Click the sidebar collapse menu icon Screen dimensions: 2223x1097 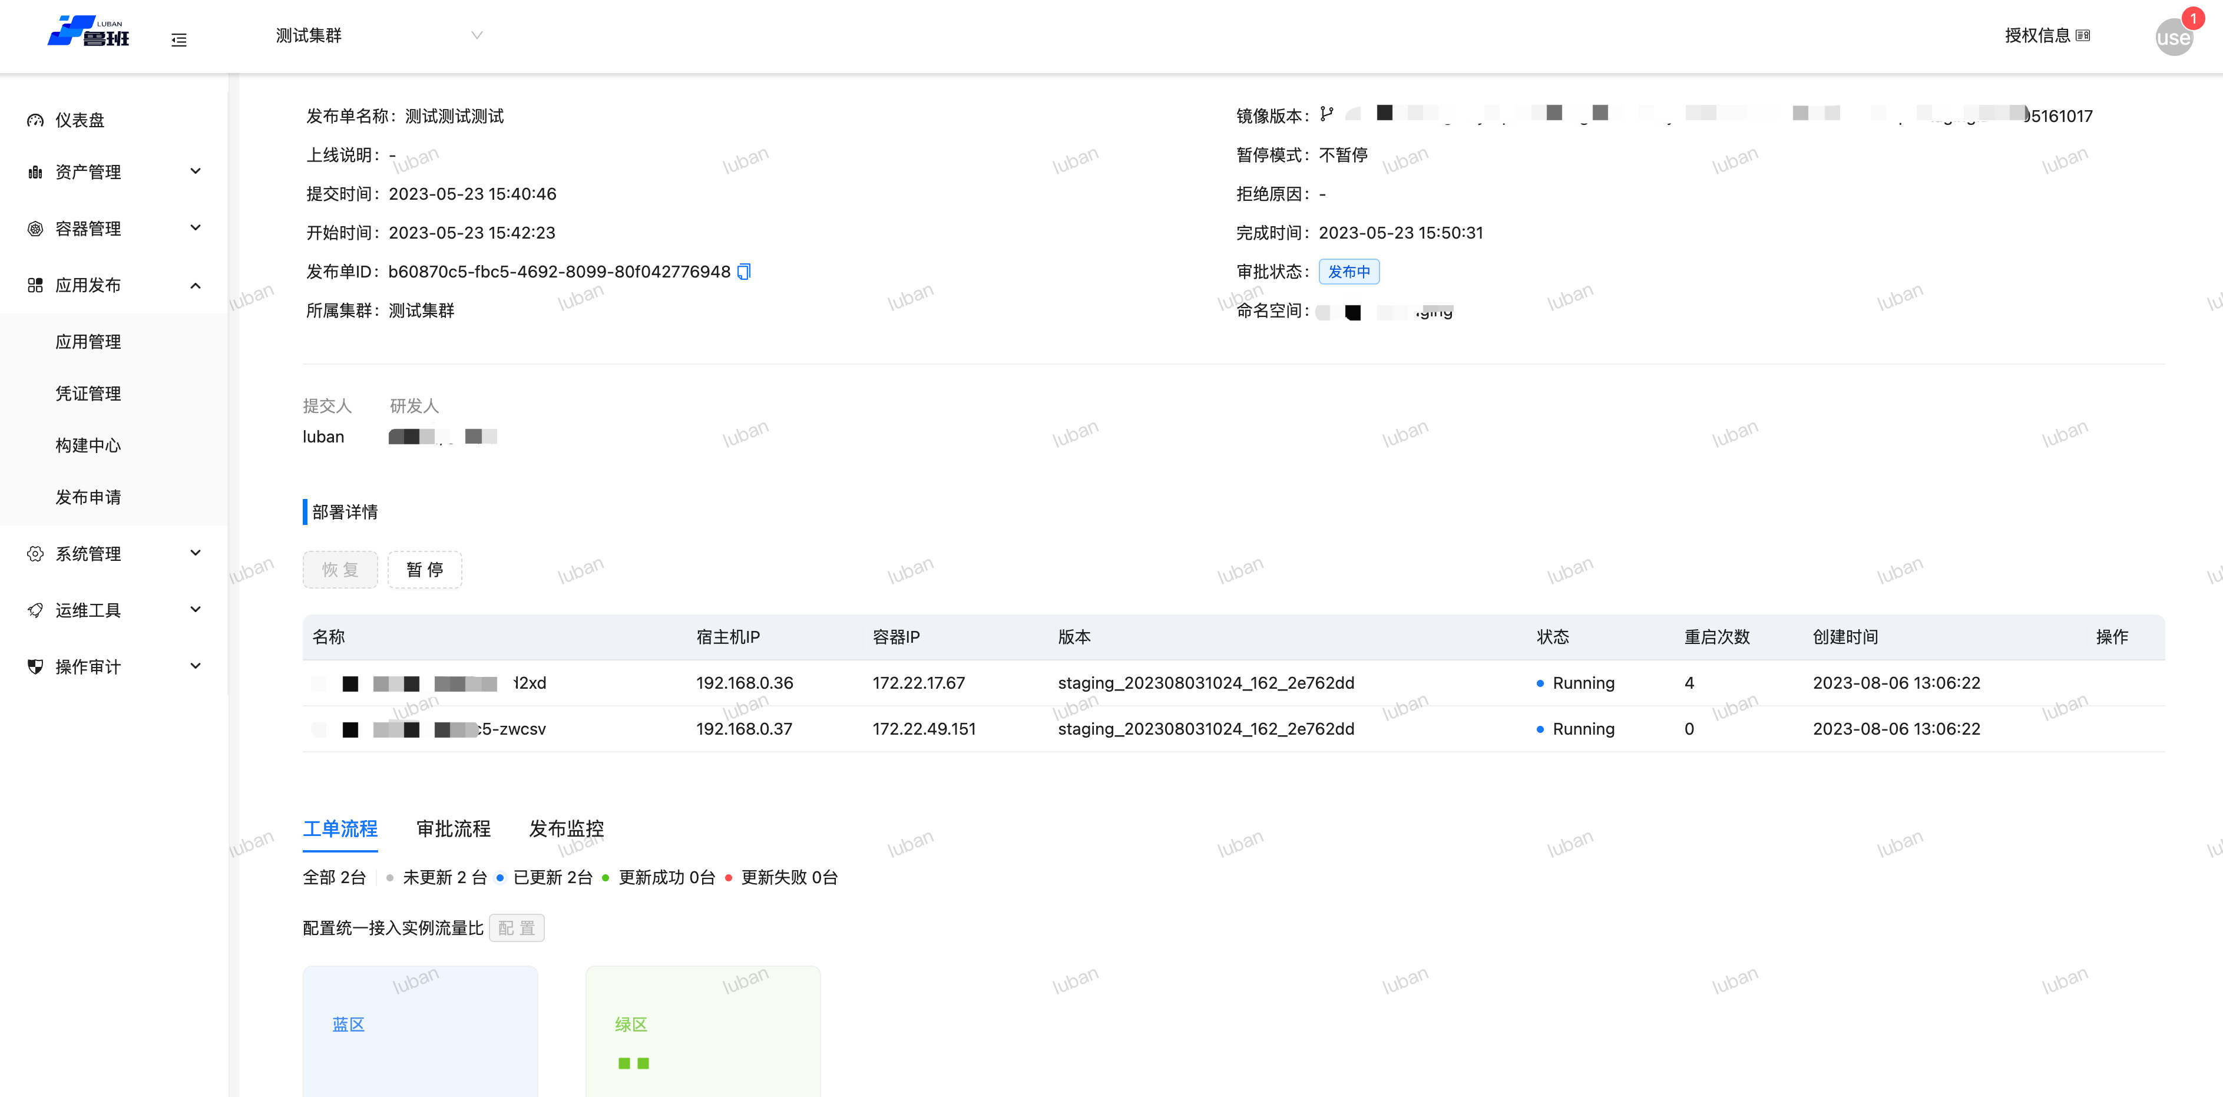click(x=178, y=39)
